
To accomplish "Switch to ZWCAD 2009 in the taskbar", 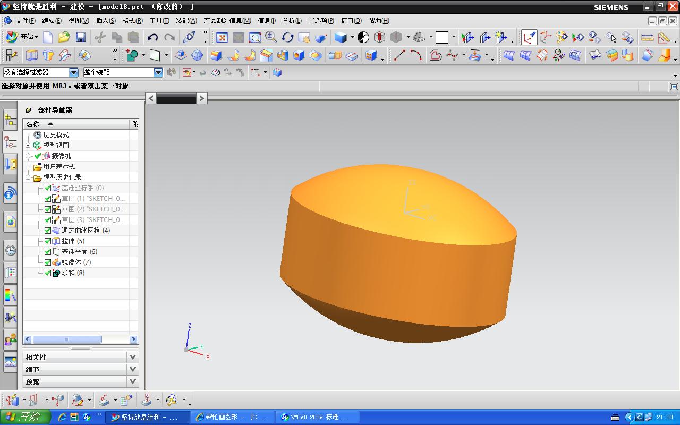I will pyautogui.click(x=318, y=418).
